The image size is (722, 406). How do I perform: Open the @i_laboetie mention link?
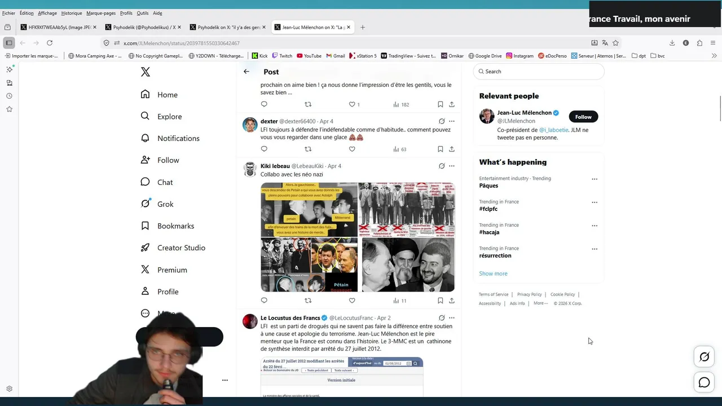tap(553, 130)
